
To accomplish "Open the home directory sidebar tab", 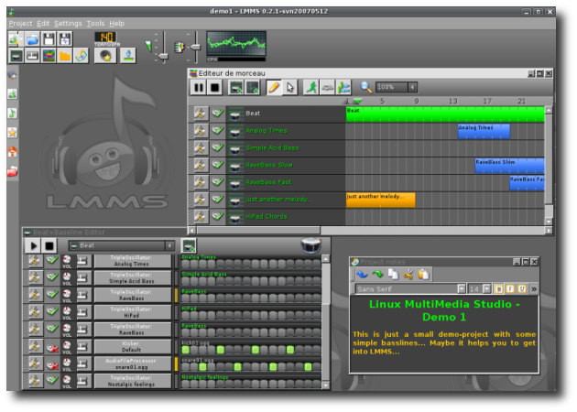I will pyautogui.click(x=13, y=152).
